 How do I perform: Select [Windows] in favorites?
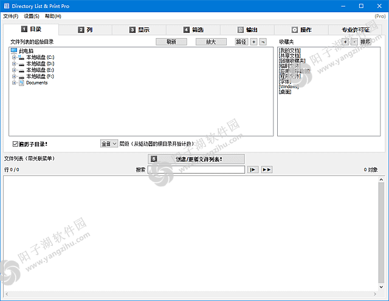tap(289, 87)
